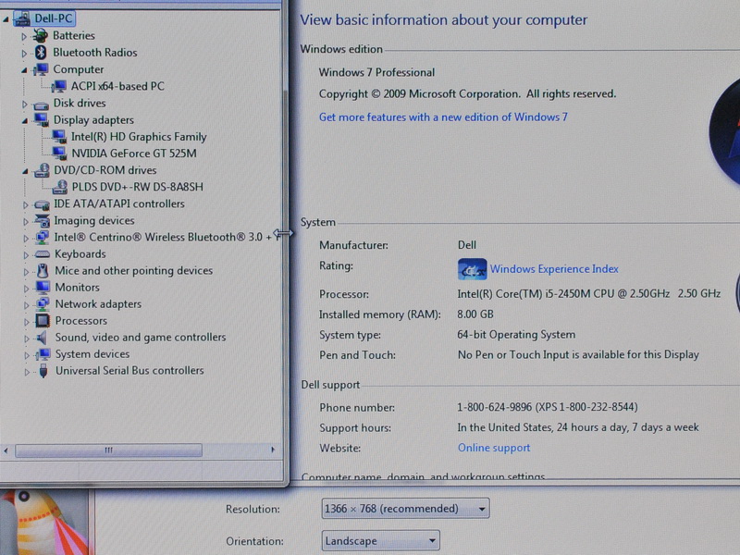740x555 pixels.
Task: Select the NVIDIA GeForce GT 525M label
Action: pyautogui.click(x=134, y=154)
